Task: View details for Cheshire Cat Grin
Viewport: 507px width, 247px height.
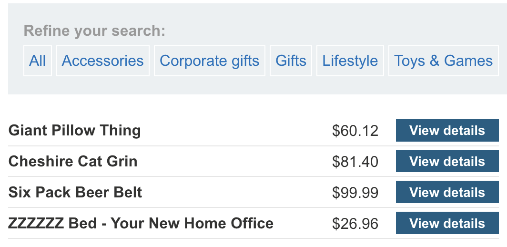Action: [446, 162]
